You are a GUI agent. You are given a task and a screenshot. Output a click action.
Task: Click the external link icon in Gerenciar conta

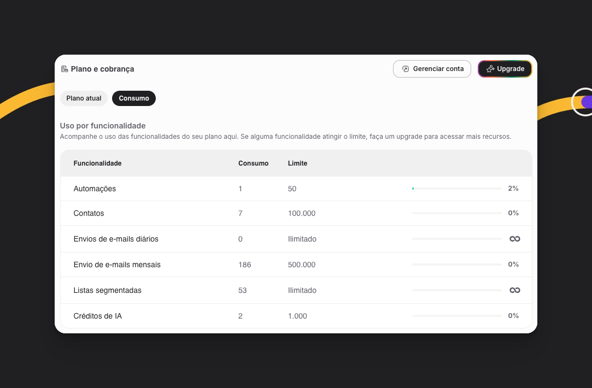[x=406, y=69]
